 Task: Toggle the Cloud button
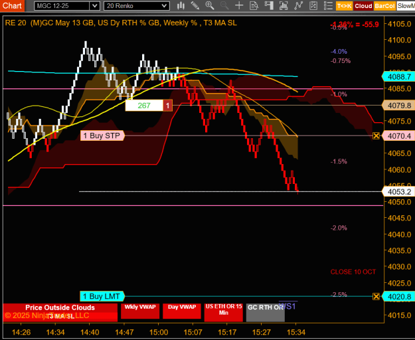click(x=363, y=6)
